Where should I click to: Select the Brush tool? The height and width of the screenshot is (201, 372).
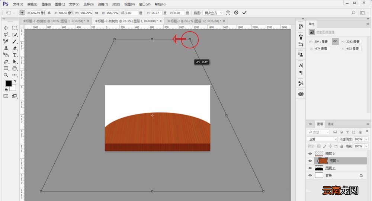(15, 41)
